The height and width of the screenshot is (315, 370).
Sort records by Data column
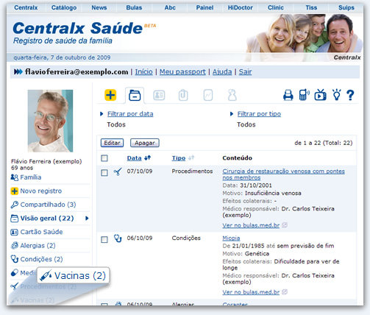[x=134, y=158]
